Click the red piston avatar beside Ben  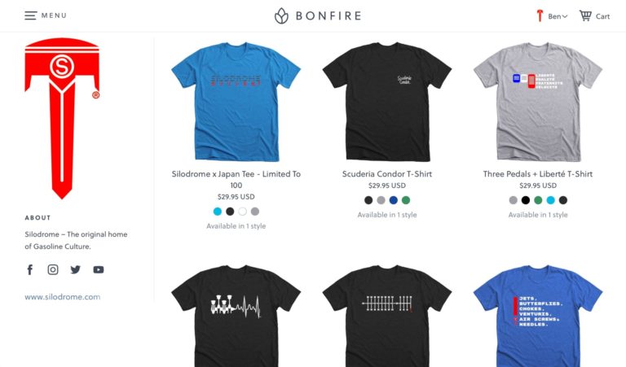pos(540,16)
